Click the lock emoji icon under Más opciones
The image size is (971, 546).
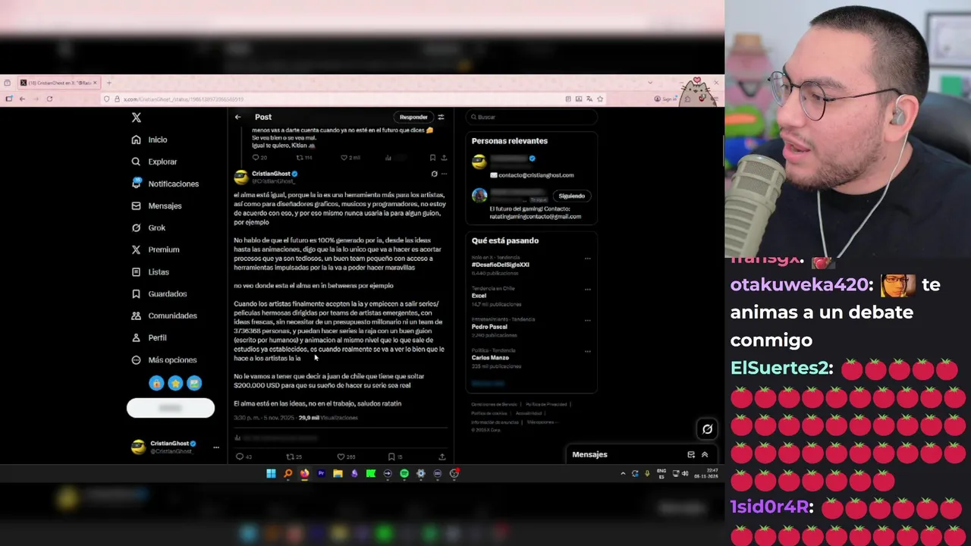(156, 383)
